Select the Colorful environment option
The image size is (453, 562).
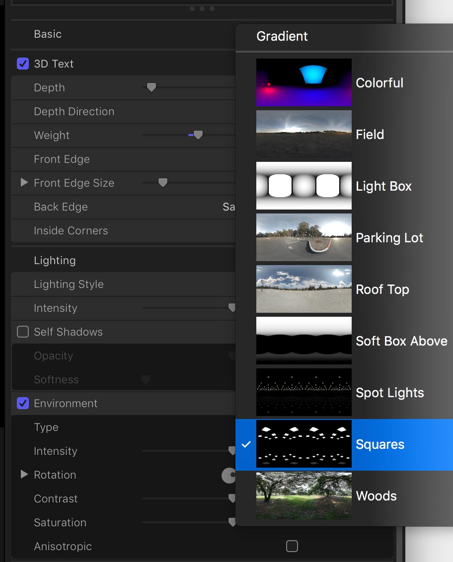click(344, 83)
